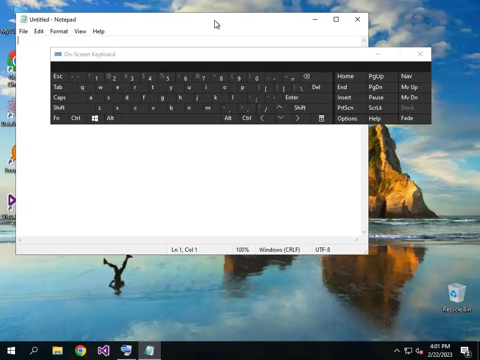Click the UTF-8 status bar entry
Screen dimensions: 480x360
click(322, 250)
